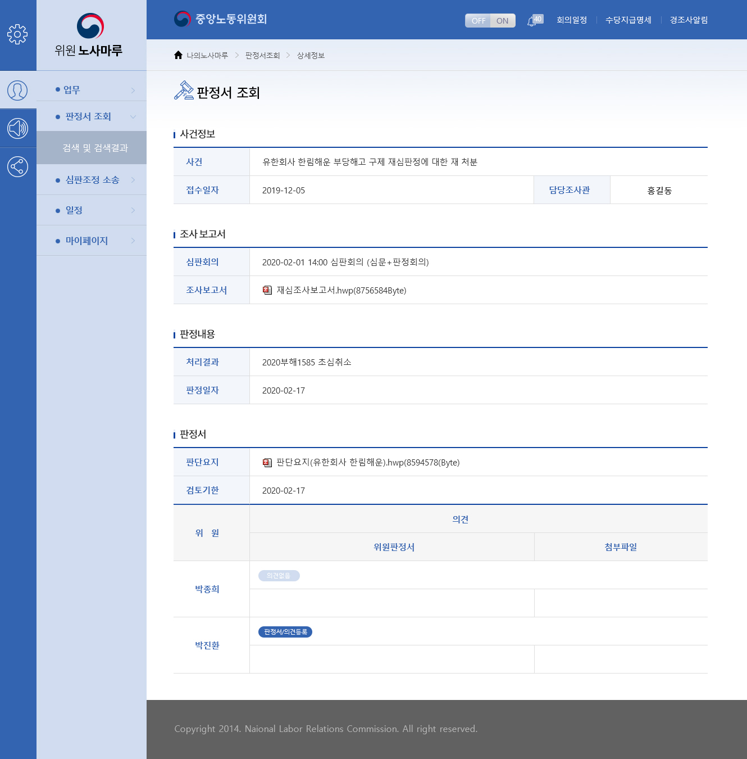The width and height of the screenshot is (747, 759).
Task: Expand the 업무 menu chevron
Action: coord(133,91)
